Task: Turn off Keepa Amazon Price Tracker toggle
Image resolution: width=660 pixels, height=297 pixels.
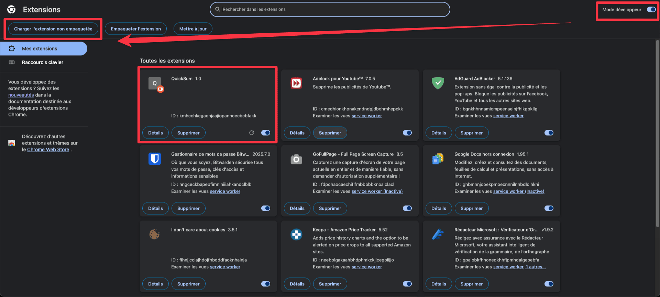Action: pos(407,284)
